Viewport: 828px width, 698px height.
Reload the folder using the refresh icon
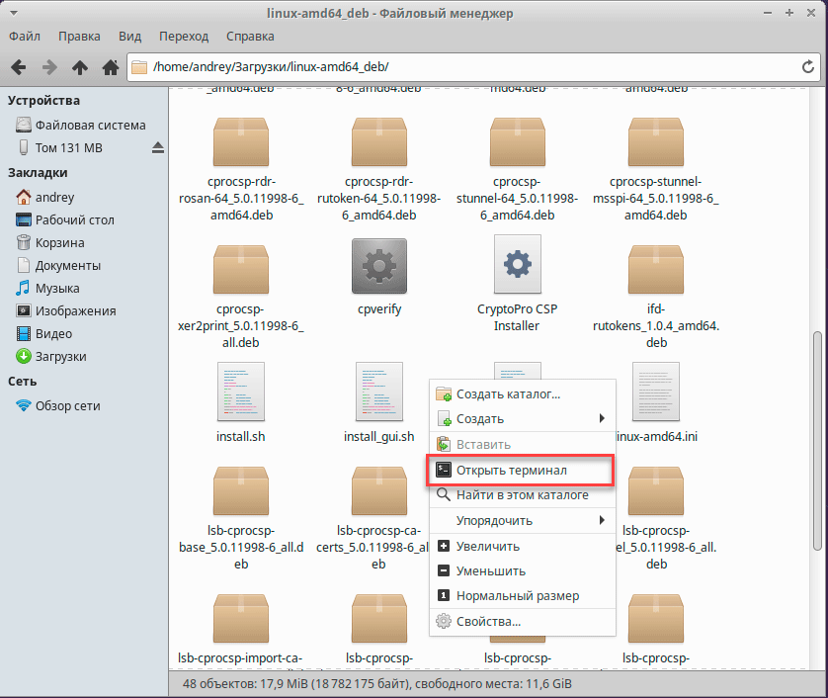pos(807,67)
